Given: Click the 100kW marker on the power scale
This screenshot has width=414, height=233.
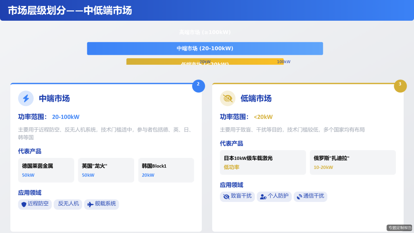Looking at the screenshot, I should [x=283, y=61].
